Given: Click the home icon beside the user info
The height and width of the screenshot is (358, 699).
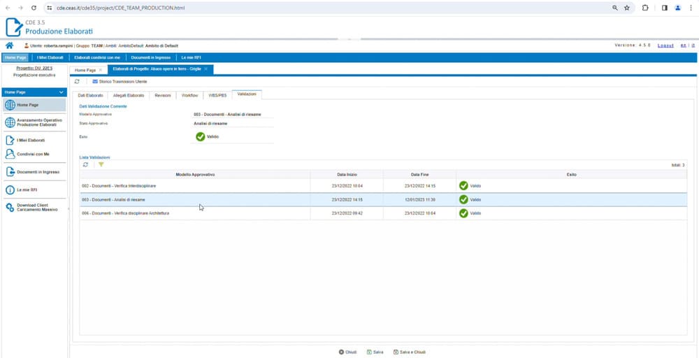Looking at the screenshot, I should click(x=9, y=45).
